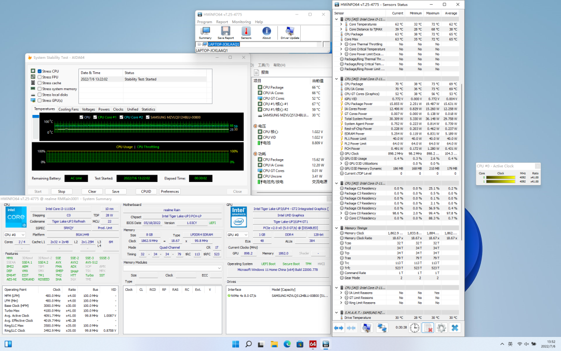The image size is (561, 351).
Task: Open sensor settings gear icon
Action: [x=441, y=328]
